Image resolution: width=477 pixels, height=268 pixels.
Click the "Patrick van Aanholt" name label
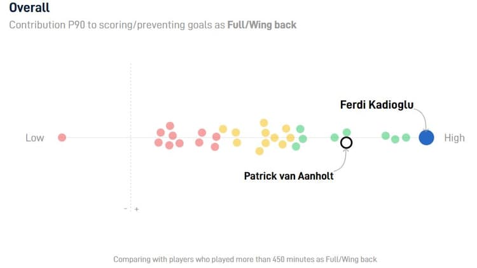click(x=289, y=176)
